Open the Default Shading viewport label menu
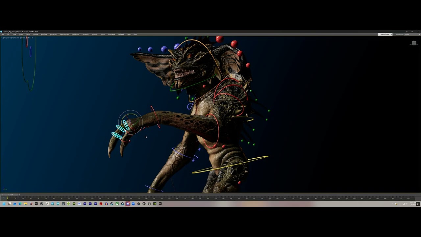 (26, 38)
